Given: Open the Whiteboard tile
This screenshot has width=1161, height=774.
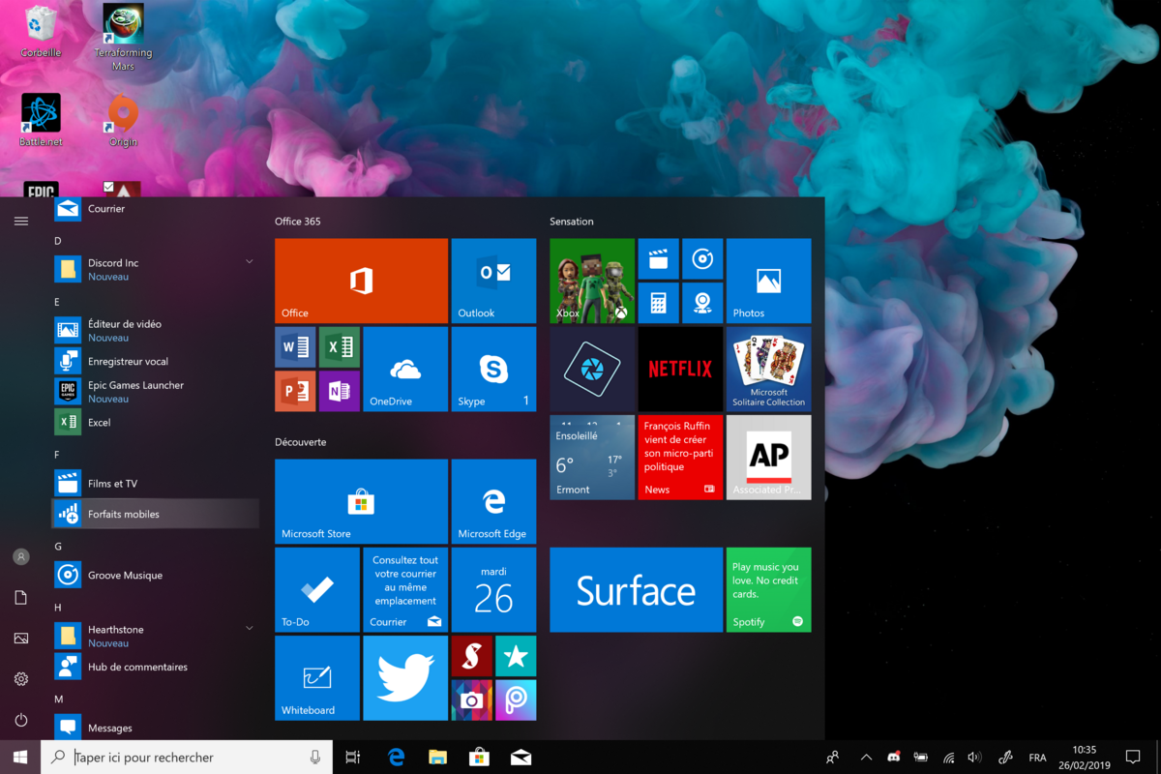Looking at the screenshot, I should (x=317, y=677).
